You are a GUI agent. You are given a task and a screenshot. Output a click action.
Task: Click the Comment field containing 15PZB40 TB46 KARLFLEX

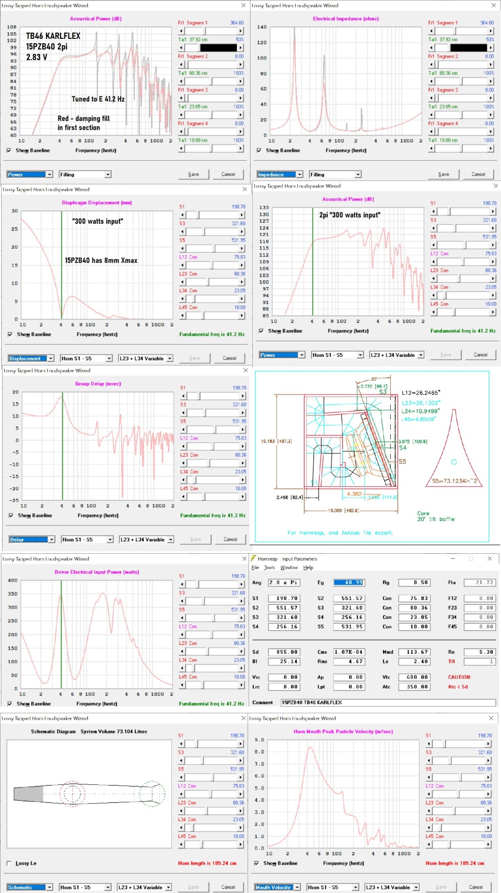tap(388, 702)
